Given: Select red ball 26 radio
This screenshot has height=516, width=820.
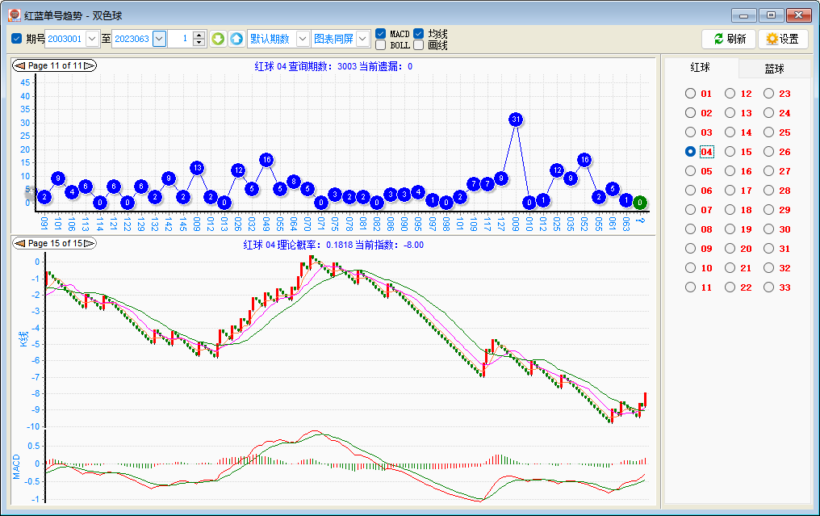Looking at the screenshot, I should click(x=768, y=151).
